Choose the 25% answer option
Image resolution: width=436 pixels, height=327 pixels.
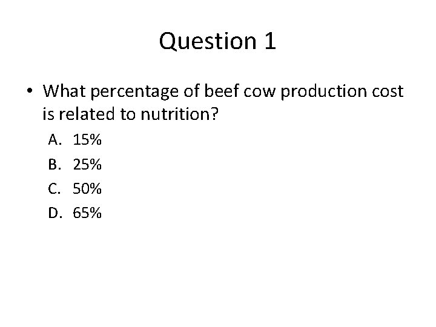pos(87,164)
